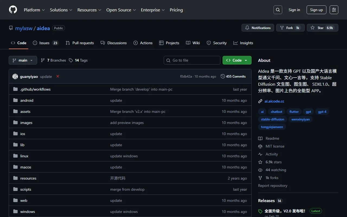Switch to the Issues tab
Image resolution: width=347 pixels, height=217 pixels.
[44, 43]
